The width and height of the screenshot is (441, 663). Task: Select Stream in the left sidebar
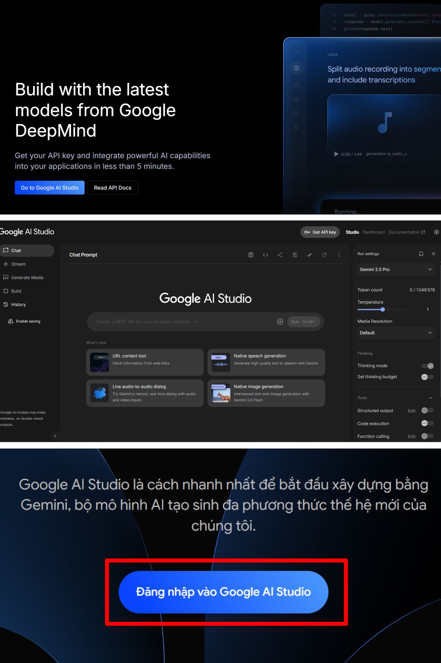coord(19,264)
